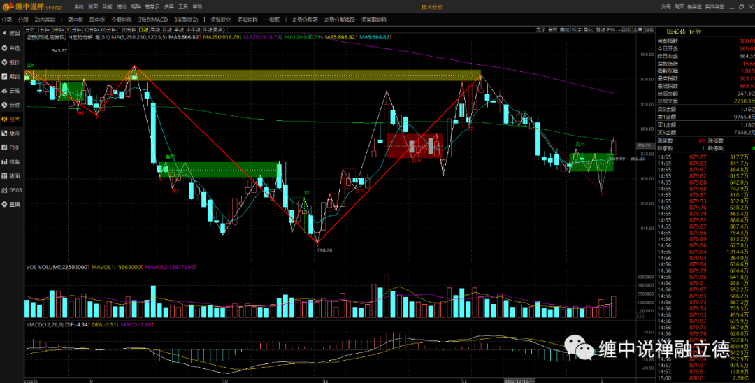Expand the 更多 periods dropdown
This screenshot has height=383, width=755.
[217, 30]
